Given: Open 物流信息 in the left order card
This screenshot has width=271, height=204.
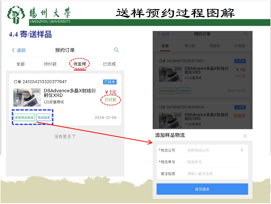Looking at the screenshot, I should coord(44,118).
